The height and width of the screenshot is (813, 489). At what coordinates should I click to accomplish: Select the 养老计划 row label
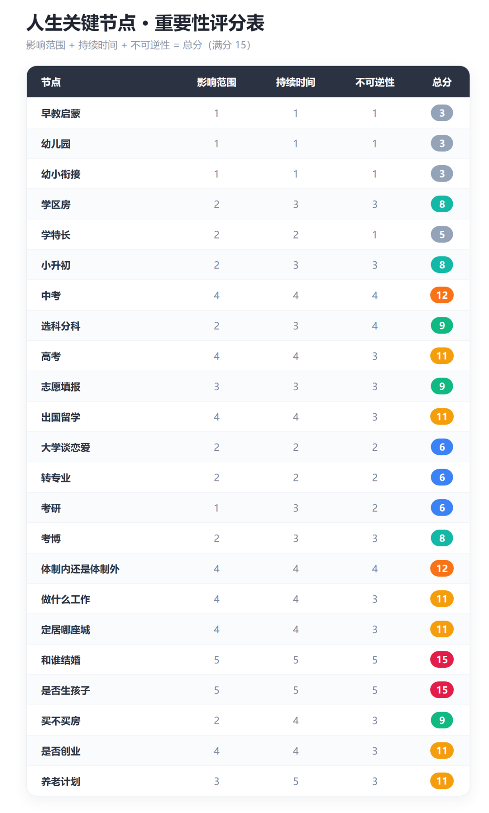61,781
